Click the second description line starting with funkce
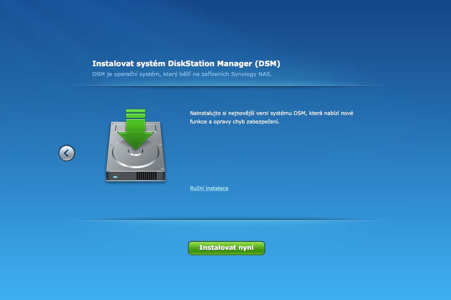 (235, 122)
